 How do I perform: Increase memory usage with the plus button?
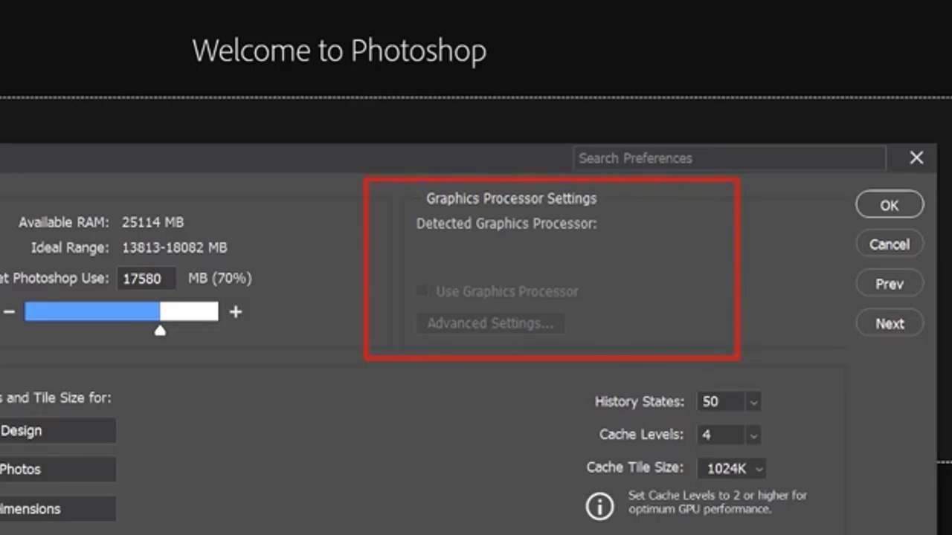pos(236,312)
